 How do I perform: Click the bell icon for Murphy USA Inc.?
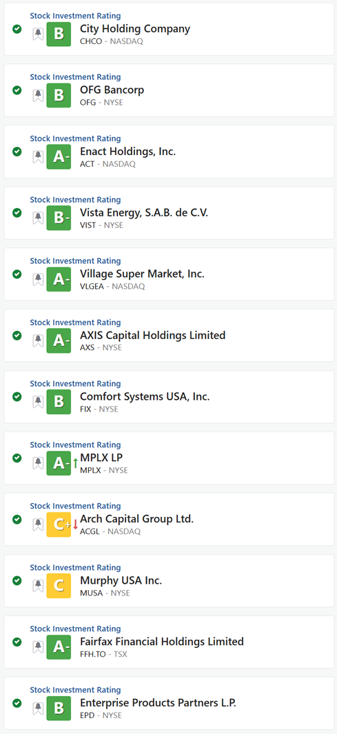tap(38, 586)
